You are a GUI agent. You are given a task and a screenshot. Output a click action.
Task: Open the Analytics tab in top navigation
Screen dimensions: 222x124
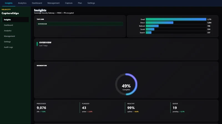[x=22, y=3]
